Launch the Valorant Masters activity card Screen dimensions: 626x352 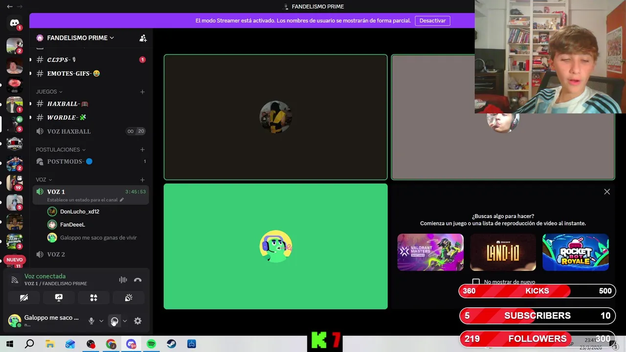[430, 252]
